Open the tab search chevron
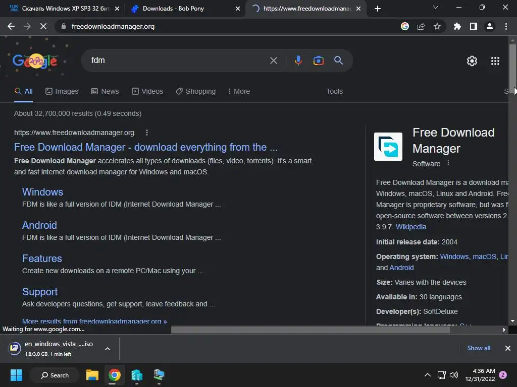Image resolution: width=517 pixels, height=387 pixels. click(436, 7)
